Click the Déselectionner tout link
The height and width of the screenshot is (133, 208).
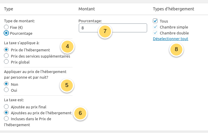point(170,39)
